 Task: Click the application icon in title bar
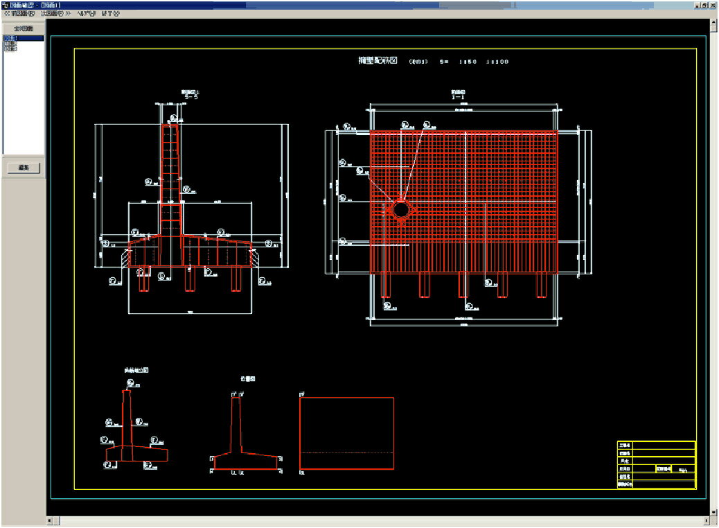coord(5,4)
